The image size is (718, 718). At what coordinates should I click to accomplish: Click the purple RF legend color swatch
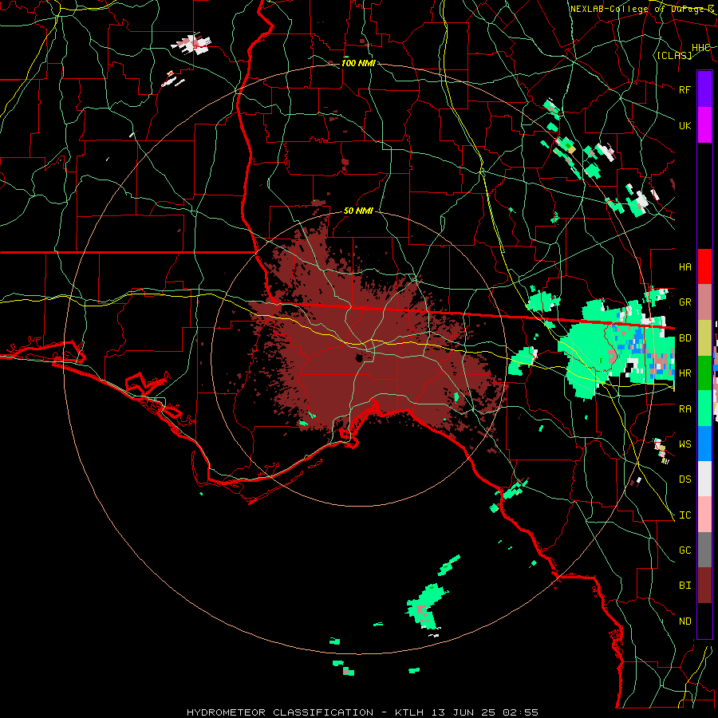pyautogui.click(x=704, y=89)
